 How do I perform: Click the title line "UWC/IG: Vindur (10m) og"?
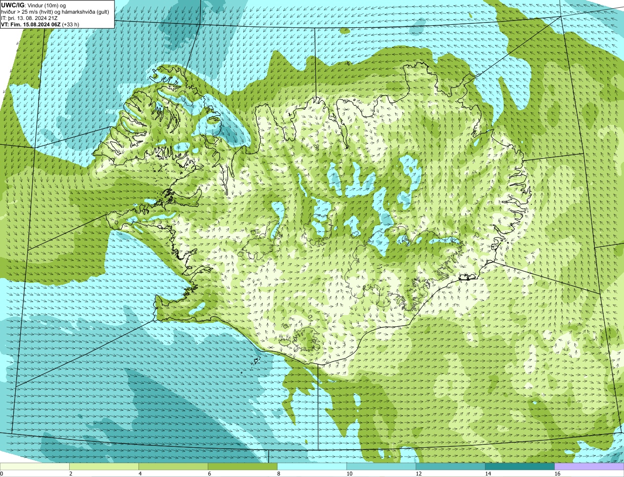[x=33, y=5]
